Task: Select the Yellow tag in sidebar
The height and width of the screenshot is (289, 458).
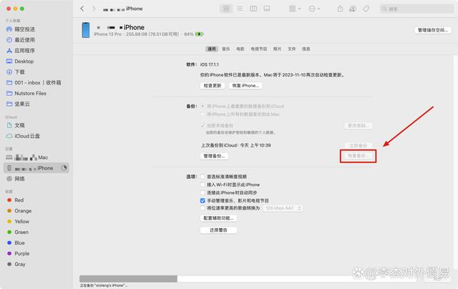Action: (18, 222)
